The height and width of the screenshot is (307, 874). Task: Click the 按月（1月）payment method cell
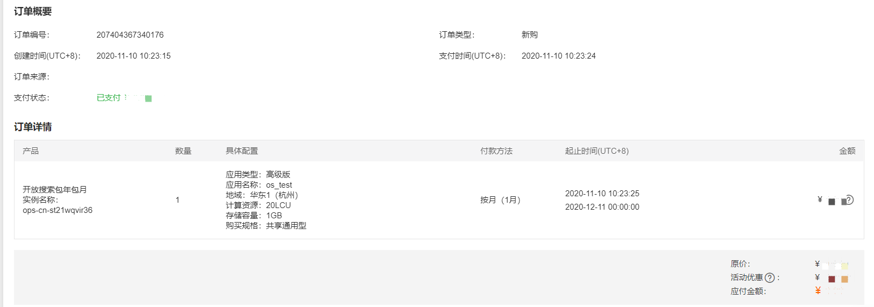click(x=501, y=200)
